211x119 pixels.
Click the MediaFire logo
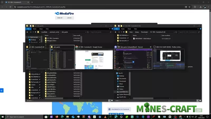[x=64, y=13]
